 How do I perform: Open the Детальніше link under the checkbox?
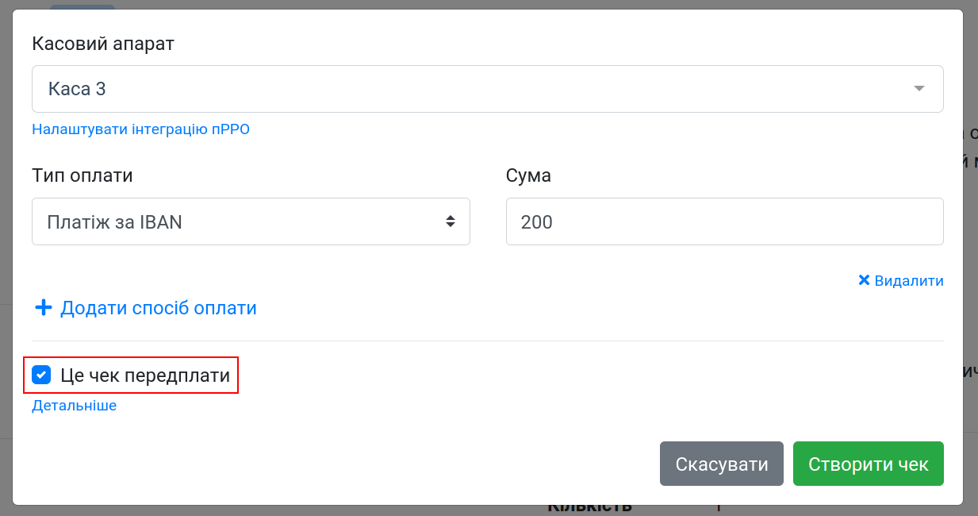[74, 406]
